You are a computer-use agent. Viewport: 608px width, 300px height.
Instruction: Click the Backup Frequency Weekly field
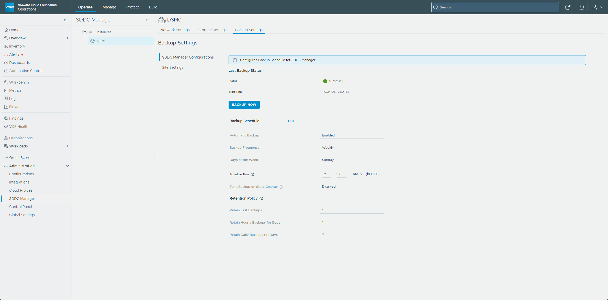click(x=352, y=148)
